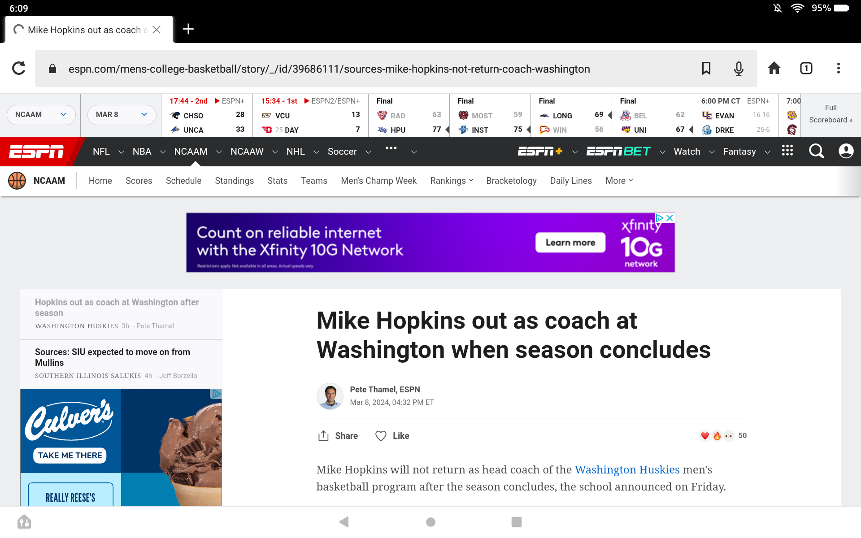Close the Xfinity ad with the X icon

(670, 218)
